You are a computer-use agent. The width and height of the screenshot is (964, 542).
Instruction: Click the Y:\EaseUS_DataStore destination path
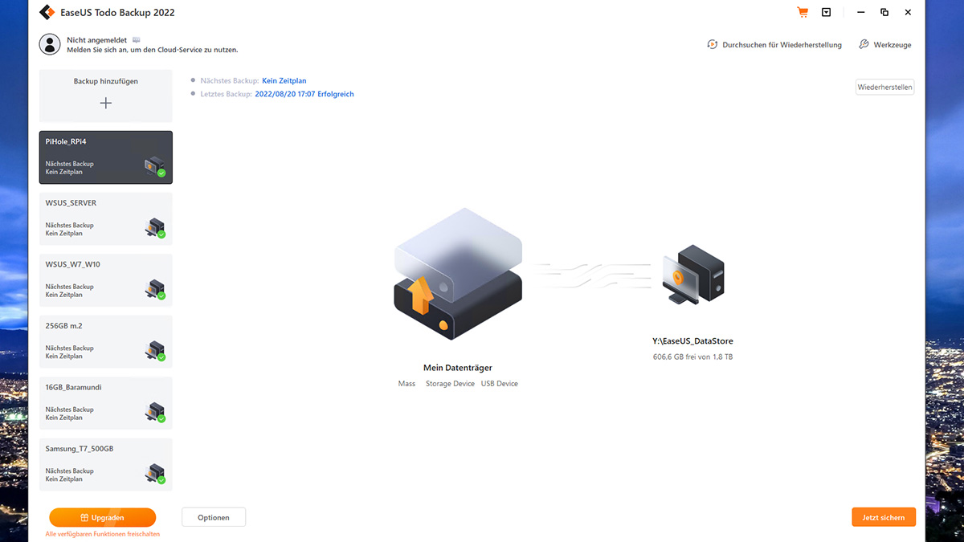(x=692, y=341)
